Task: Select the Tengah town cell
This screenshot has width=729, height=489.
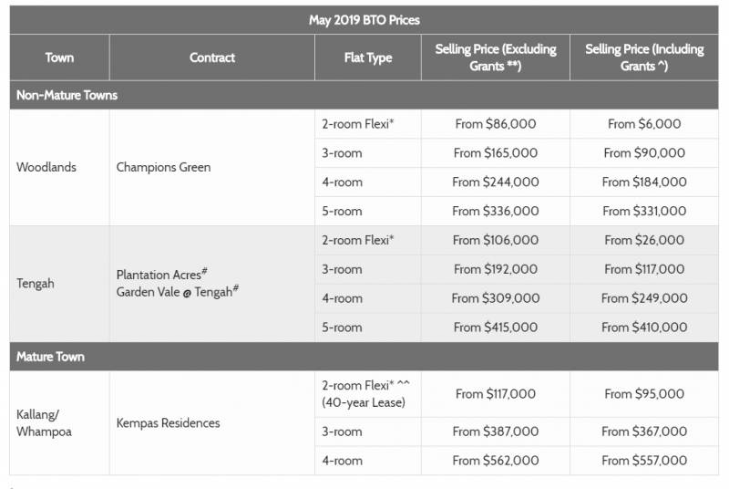Action: tap(36, 283)
